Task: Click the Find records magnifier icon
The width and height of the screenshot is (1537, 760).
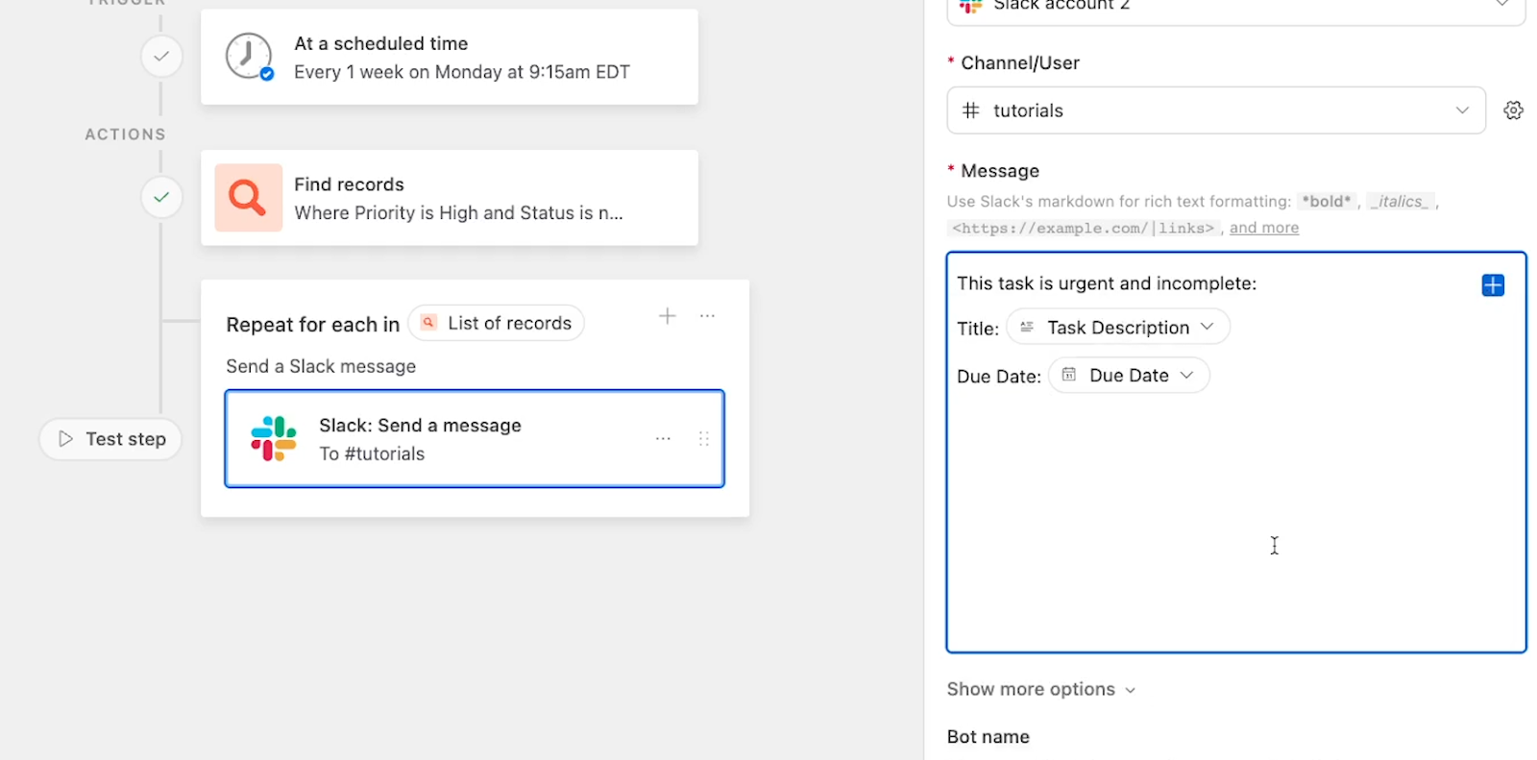Action: click(x=248, y=198)
